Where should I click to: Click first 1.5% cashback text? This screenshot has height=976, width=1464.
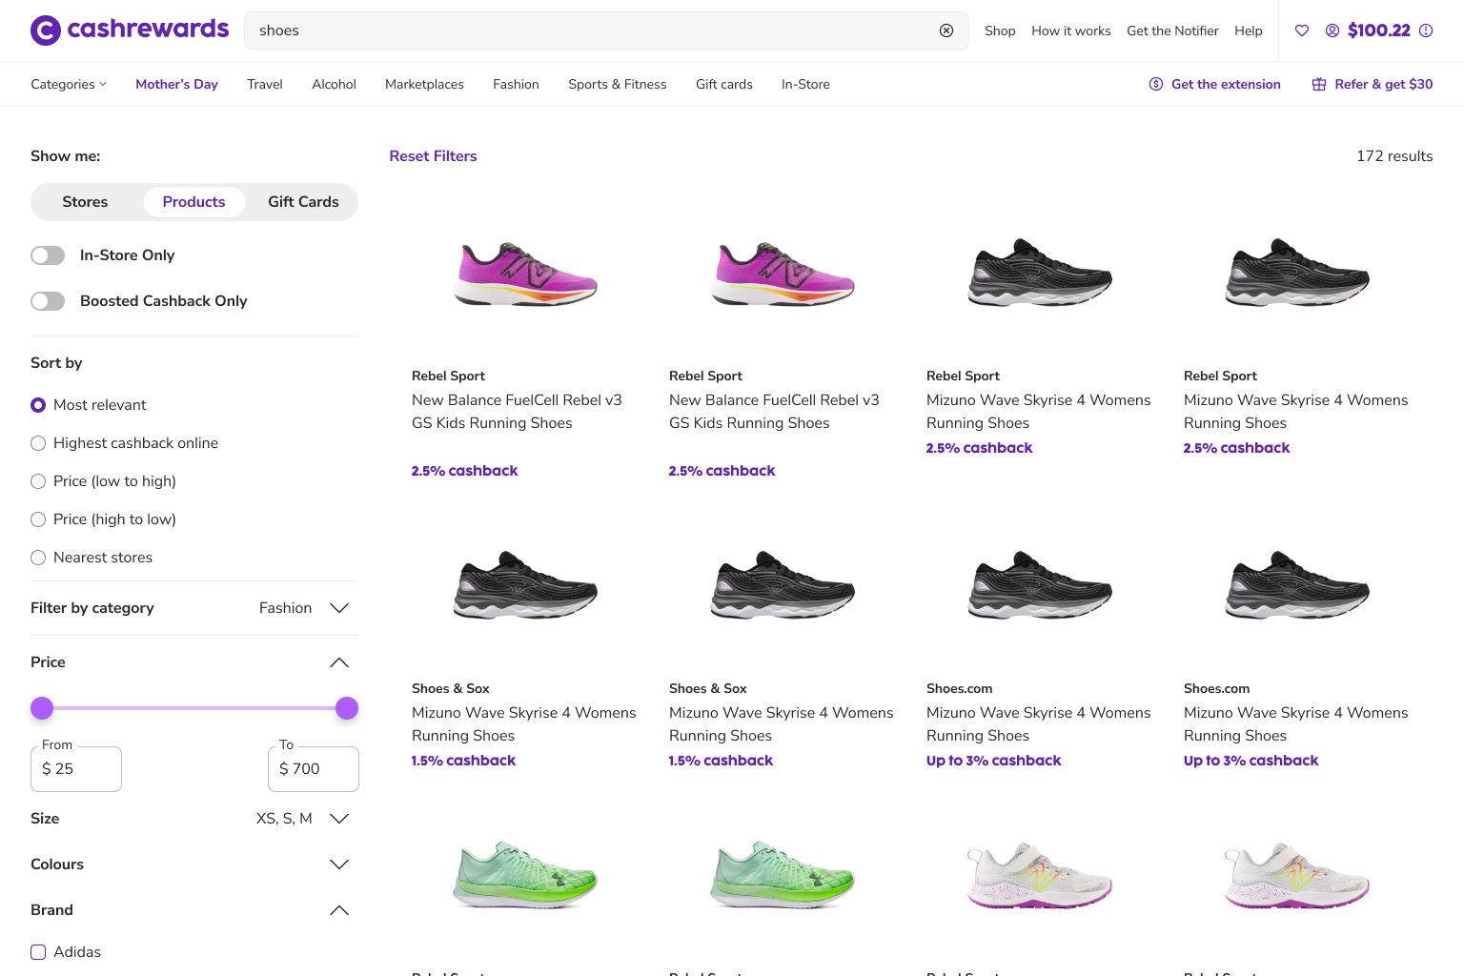click(x=463, y=761)
